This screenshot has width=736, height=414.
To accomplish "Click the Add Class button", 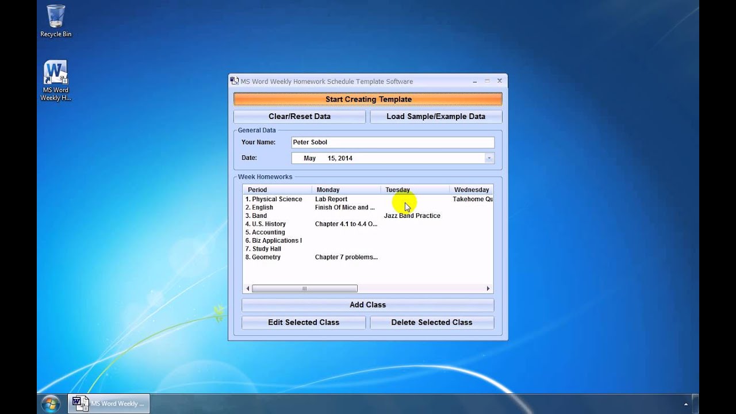I will click(x=368, y=305).
